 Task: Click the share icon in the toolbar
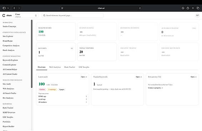pyautogui.click(x=188, y=8)
